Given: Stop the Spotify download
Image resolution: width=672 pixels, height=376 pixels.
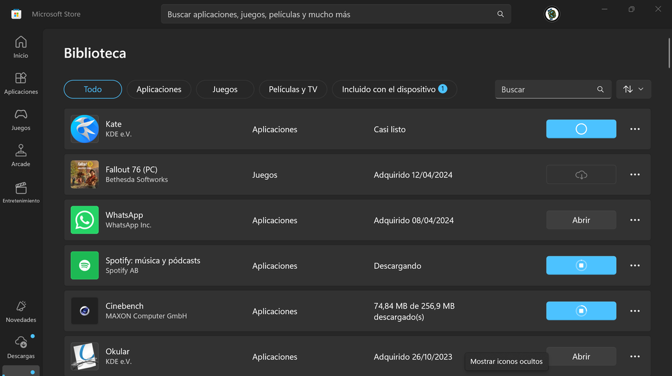Looking at the screenshot, I should pos(581,266).
